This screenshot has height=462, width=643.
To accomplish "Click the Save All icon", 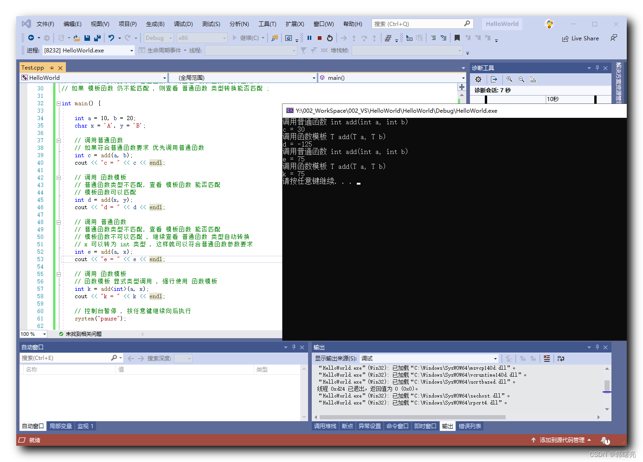I will (97, 38).
